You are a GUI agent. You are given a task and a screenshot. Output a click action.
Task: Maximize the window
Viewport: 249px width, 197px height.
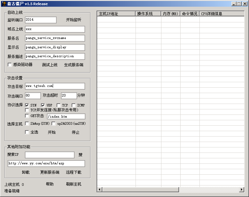(239, 4)
